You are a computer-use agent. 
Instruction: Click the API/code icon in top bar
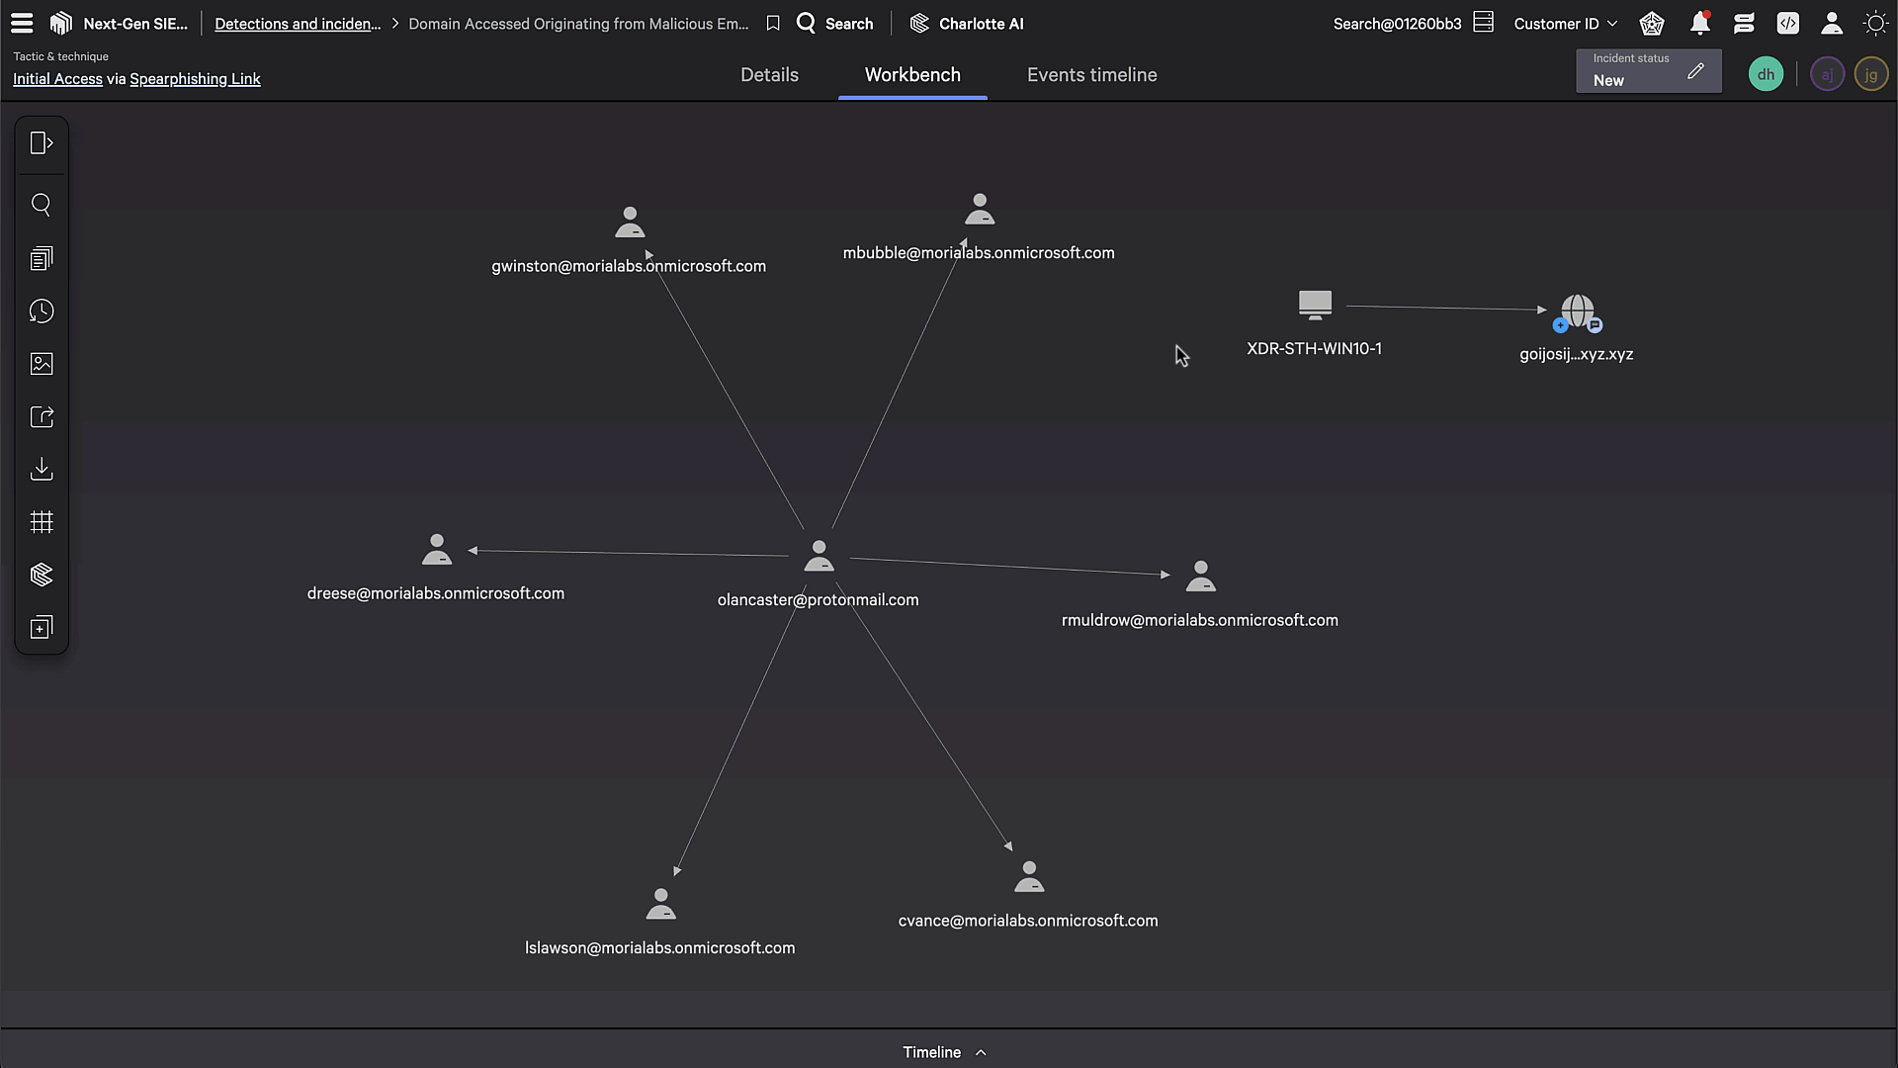point(1788,23)
